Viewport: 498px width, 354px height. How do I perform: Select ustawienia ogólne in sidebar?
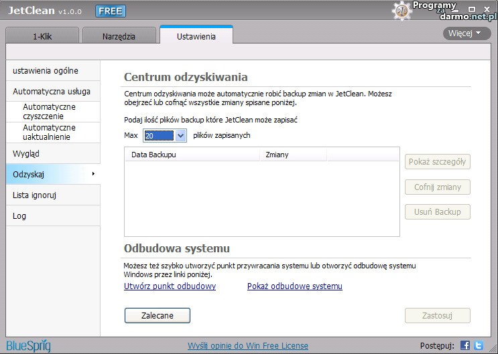coord(46,71)
